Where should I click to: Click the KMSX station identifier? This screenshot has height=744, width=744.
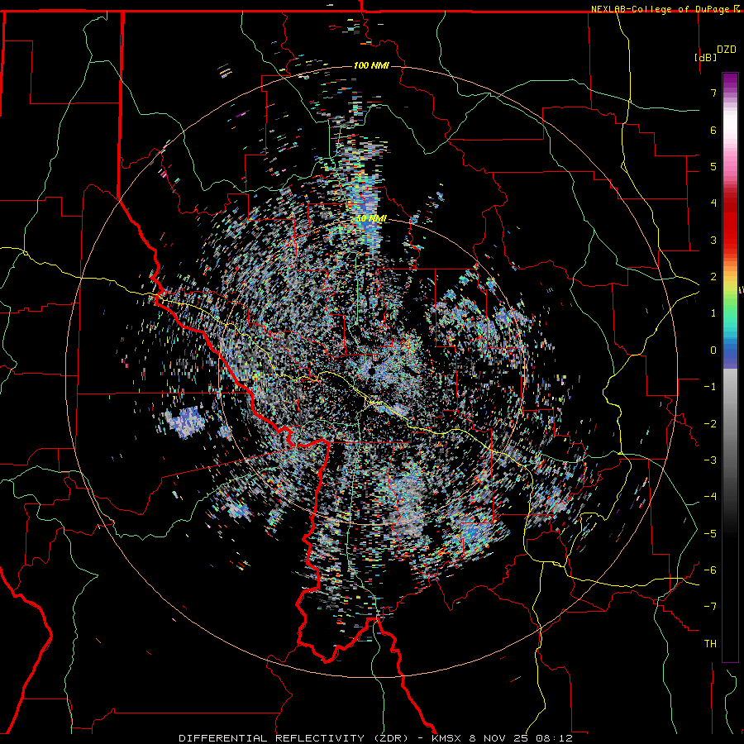click(x=448, y=738)
